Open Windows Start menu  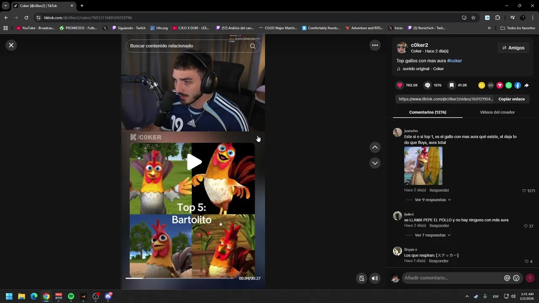[9, 296]
